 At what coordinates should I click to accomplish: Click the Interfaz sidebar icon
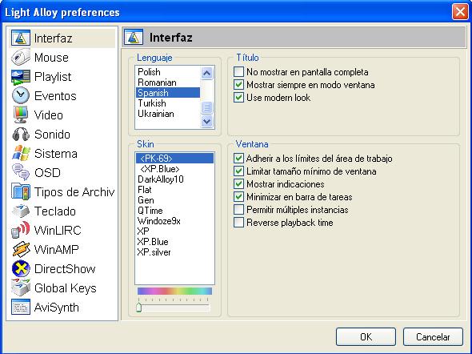coord(21,38)
